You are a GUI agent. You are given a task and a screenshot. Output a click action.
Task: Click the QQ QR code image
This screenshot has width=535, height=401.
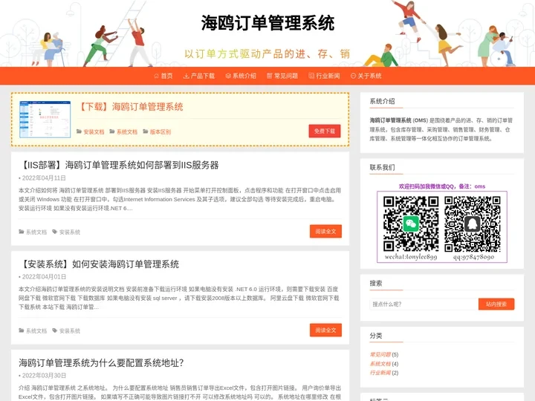click(x=473, y=224)
